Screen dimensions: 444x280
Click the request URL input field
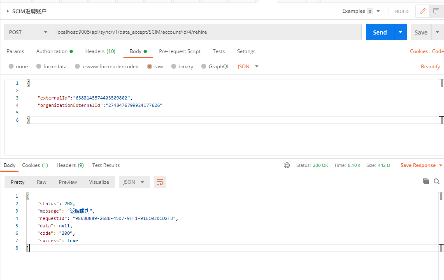pyautogui.click(x=206, y=32)
